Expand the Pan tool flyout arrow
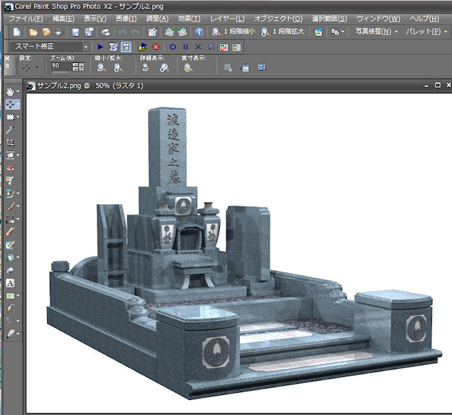The height and width of the screenshot is (415, 452). 18,92
